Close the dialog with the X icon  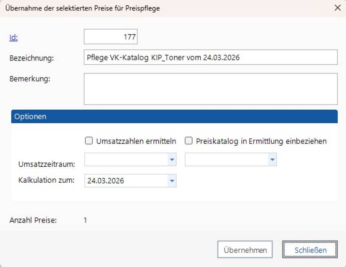(x=337, y=8)
